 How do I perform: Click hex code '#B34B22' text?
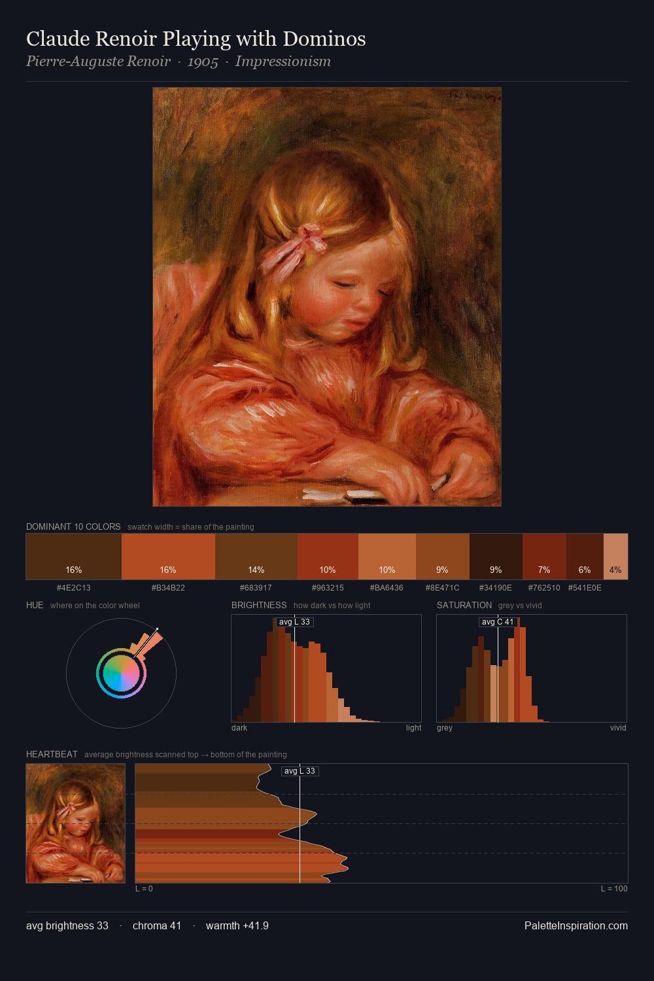(x=168, y=588)
